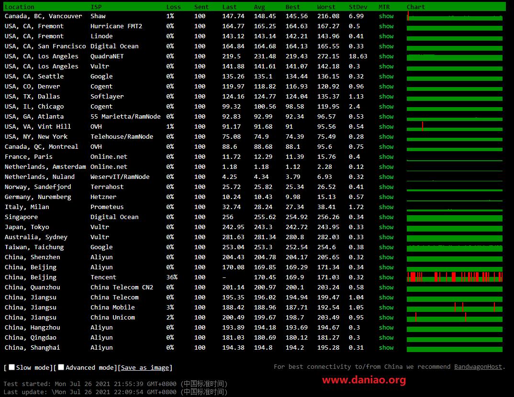
Task: Show MTR for Jiangsu China Mobile
Action: point(386,307)
